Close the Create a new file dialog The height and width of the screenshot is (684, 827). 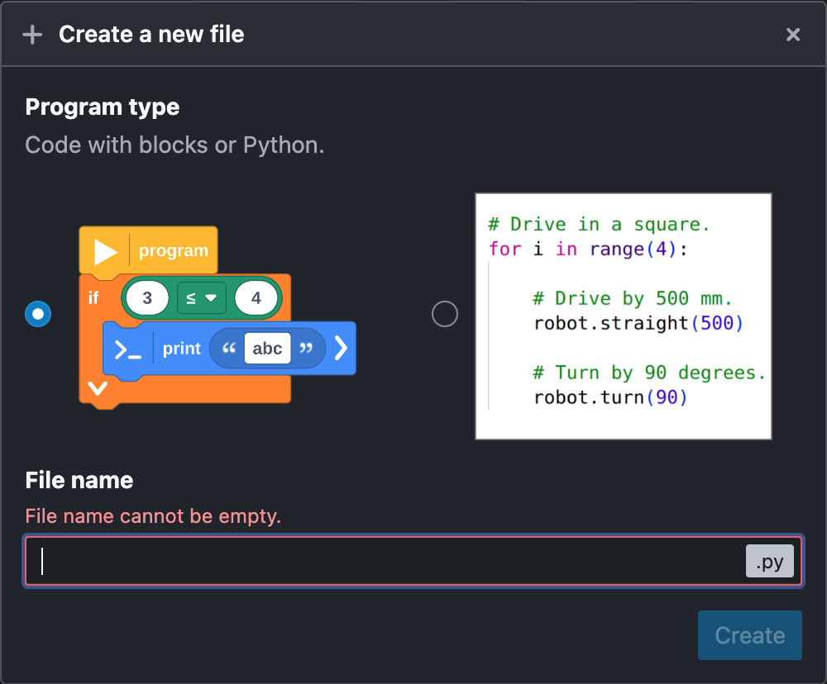793,35
